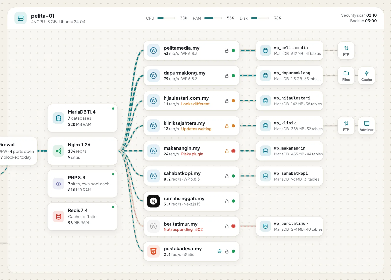Click '4 vCPU · 8 GB · Ubuntu 24.04' text
The height and width of the screenshot is (280, 391).
coord(58,22)
